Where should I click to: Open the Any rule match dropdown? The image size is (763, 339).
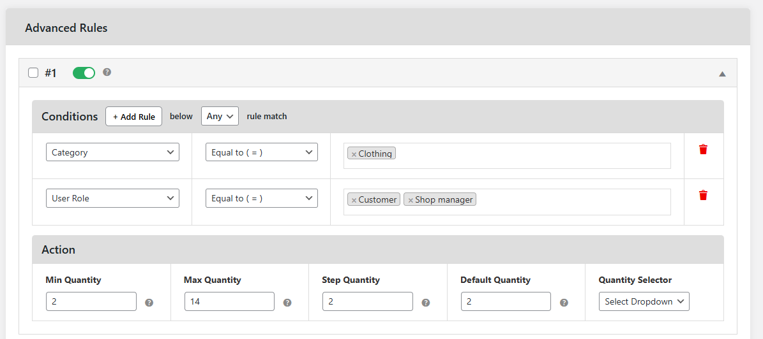(220, 116)
